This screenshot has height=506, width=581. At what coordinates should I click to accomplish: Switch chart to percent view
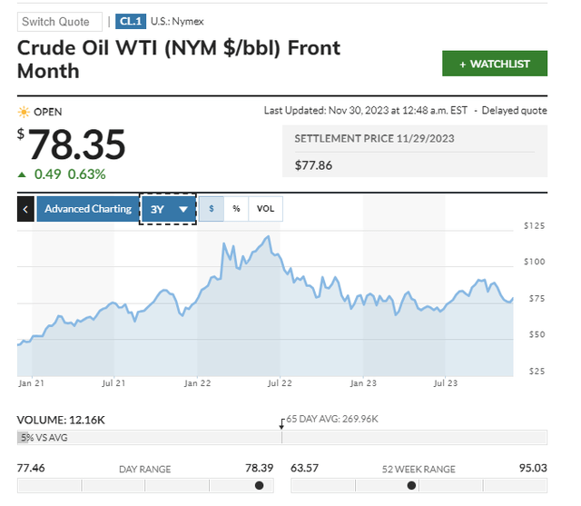point(236,209)
